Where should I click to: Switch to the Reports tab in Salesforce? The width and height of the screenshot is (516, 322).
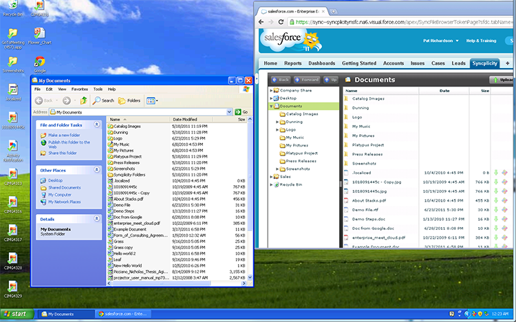pyautogui.click(x=292, y=63)
